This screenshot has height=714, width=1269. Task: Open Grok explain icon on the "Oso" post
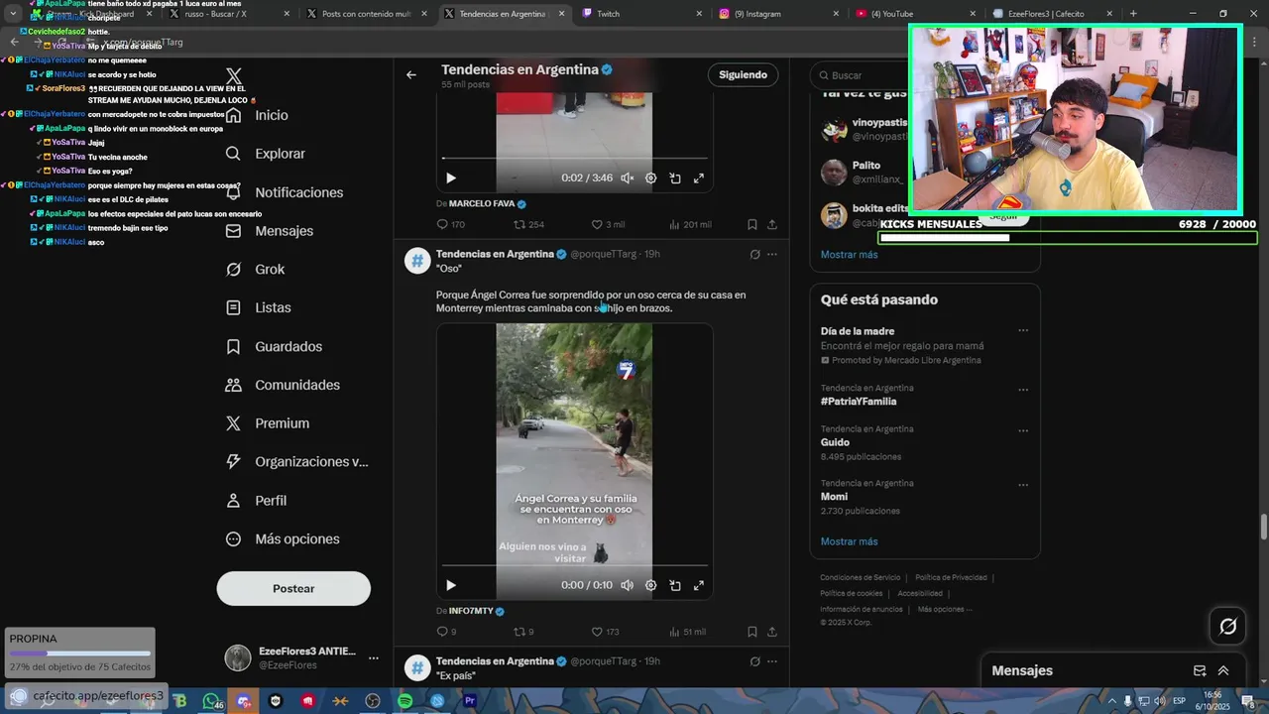coord(754,255)
